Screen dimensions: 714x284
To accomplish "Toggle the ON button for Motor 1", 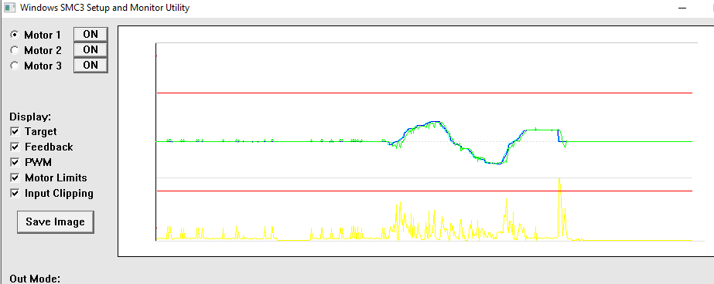I will click(x=91, y=35).
